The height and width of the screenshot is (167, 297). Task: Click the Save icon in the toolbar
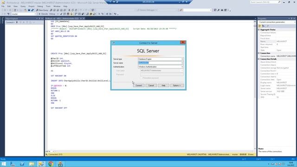click(x=29, y=10)
